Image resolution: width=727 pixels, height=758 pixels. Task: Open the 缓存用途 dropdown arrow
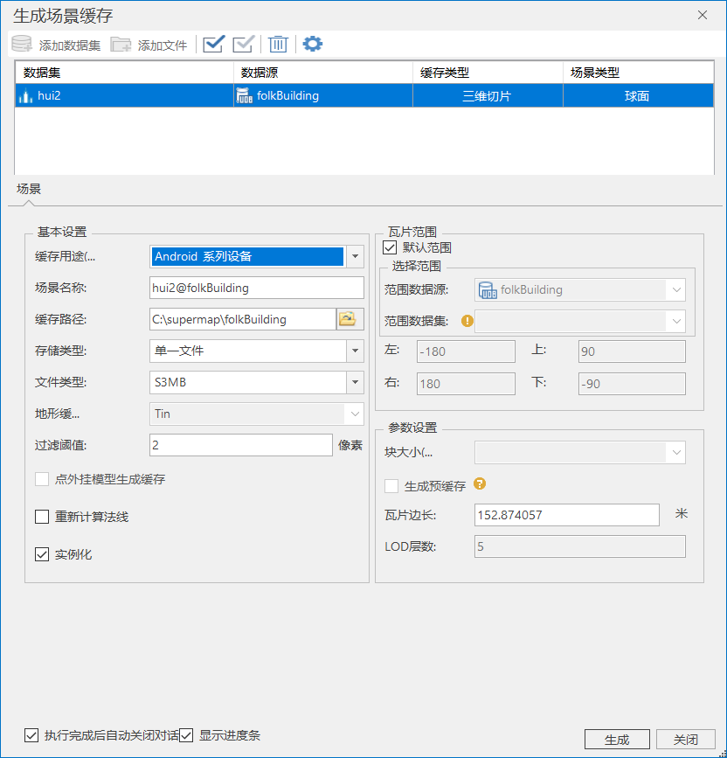[x=355, y=256]
